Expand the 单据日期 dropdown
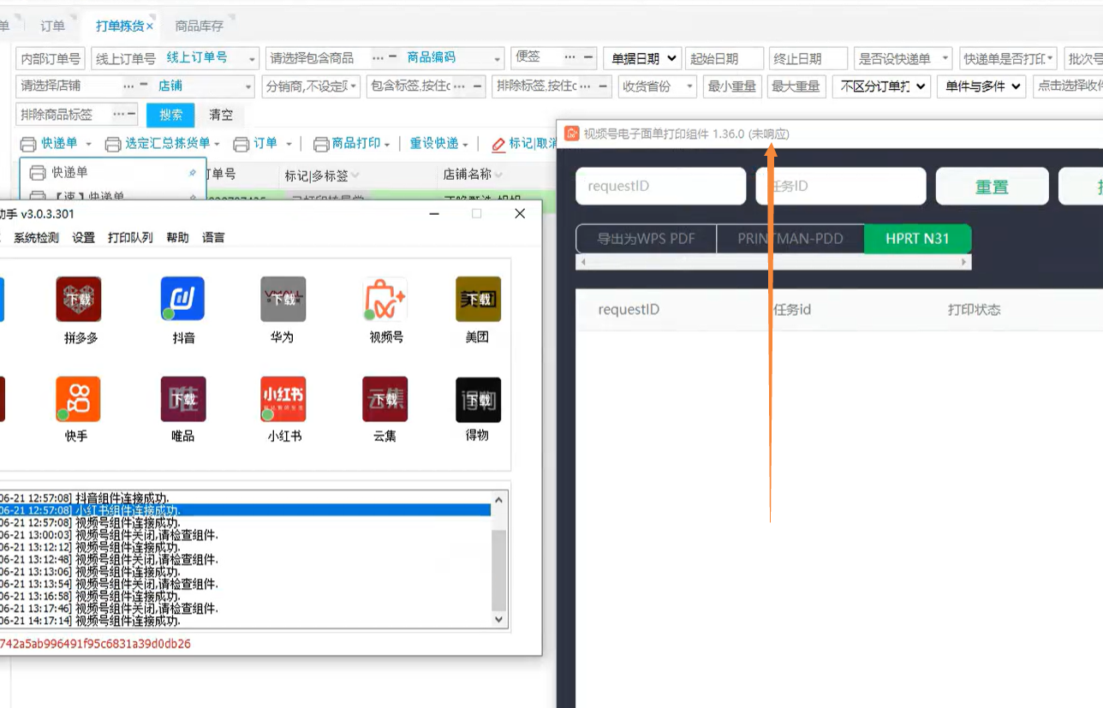1103x708 pixels. (x=642, y=58)
